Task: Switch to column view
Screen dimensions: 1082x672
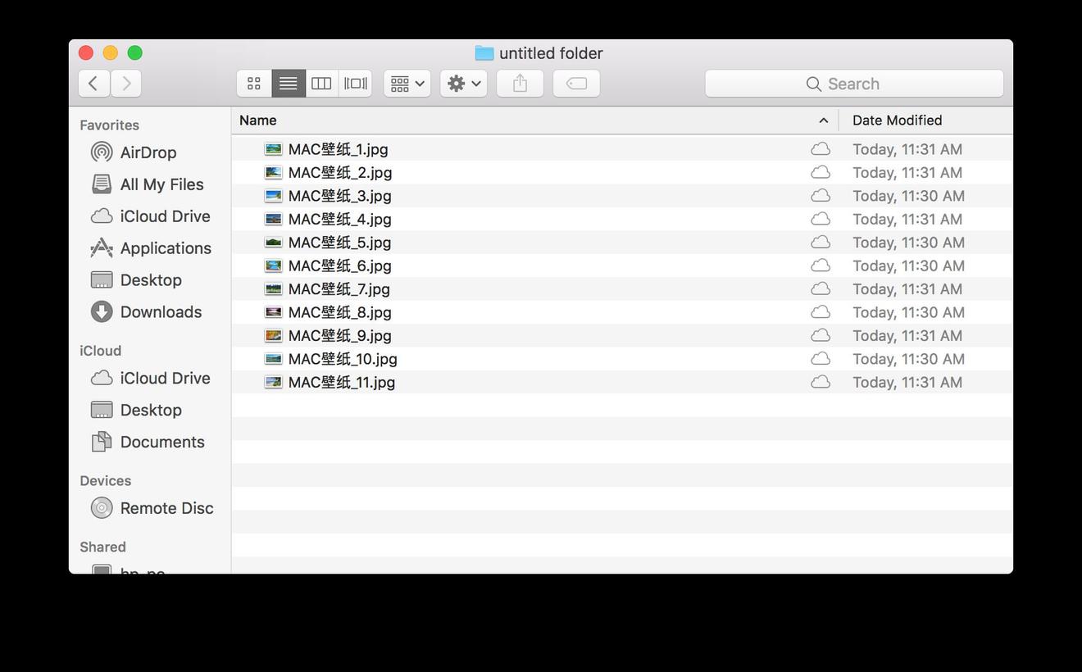Action: tap(321, 83)
